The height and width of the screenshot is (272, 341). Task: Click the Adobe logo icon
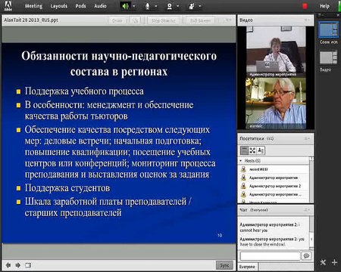coord(8,6)
